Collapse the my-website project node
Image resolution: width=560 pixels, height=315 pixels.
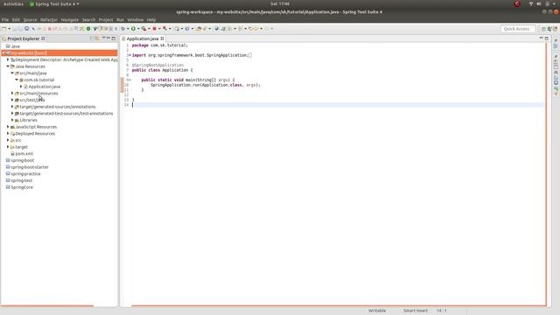click(3, 52)
